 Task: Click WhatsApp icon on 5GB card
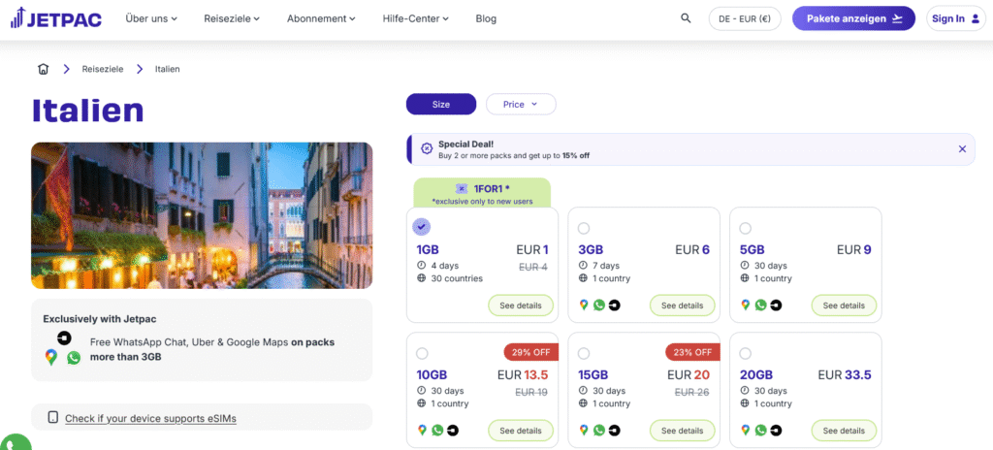(x=760, y=305)
